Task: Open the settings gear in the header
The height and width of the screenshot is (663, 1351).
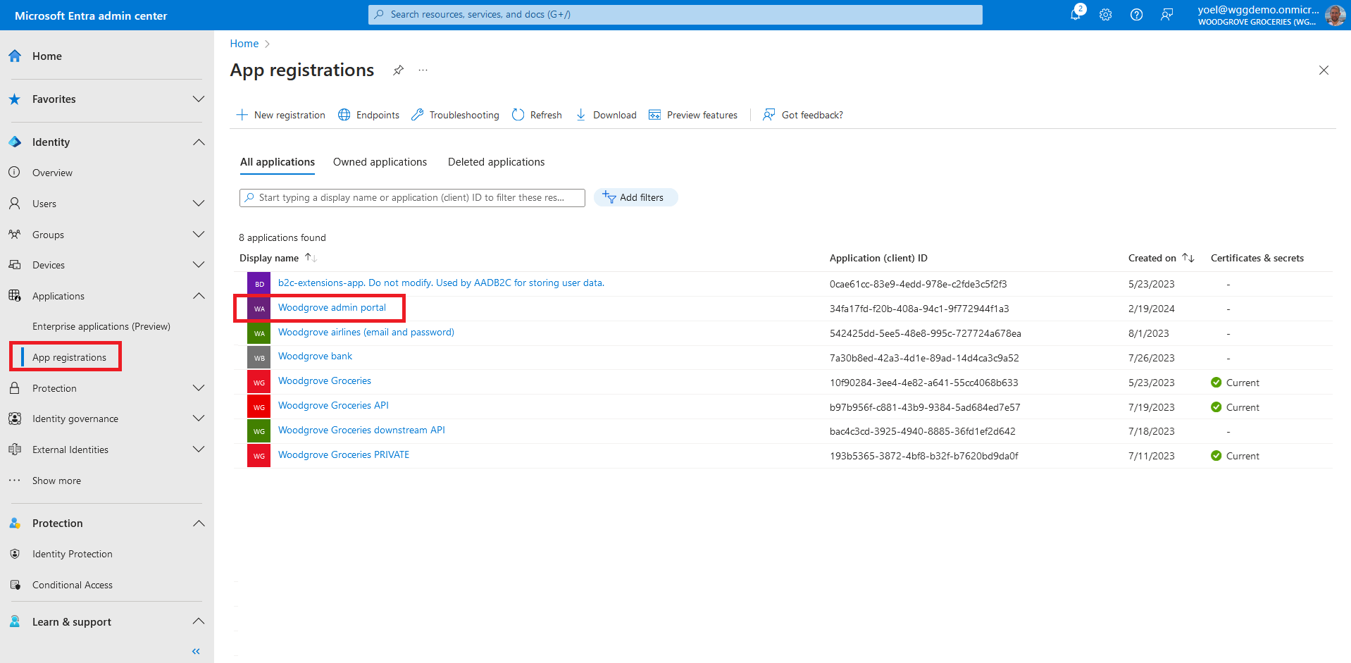Action: (1106, 15)
